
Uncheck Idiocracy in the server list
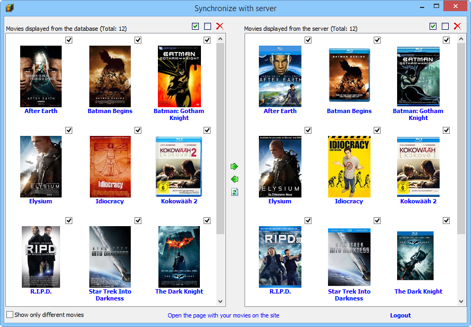tap(377, 130)
